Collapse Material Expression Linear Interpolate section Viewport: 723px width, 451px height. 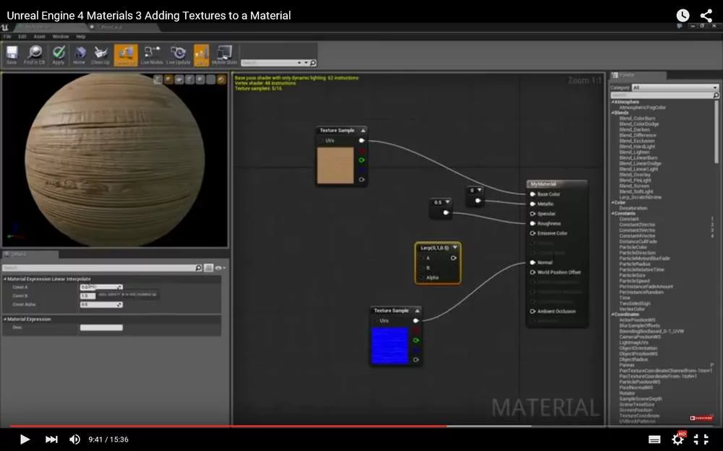coord(5,279)
